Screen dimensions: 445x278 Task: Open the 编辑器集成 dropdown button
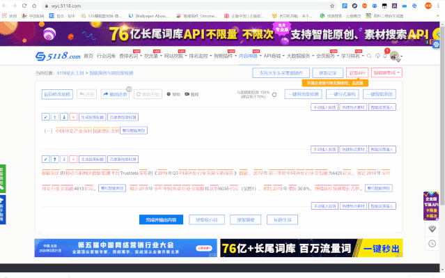point(387,72)
